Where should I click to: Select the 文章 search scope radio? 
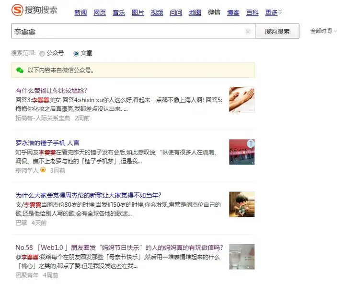click(x=76, y=54)
